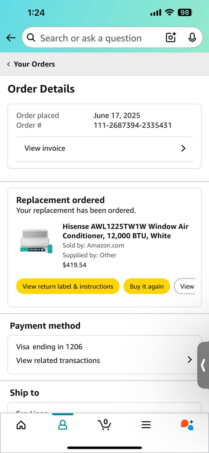Image resolution: width=209 pixels, height=453 pixels.
Task: Expand the View invoice chevron
Action: pyautogui.click(x=183, y=148)
